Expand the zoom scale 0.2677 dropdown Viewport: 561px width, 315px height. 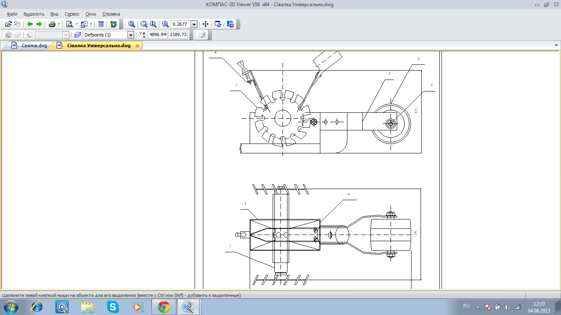(x=194, y=24)
